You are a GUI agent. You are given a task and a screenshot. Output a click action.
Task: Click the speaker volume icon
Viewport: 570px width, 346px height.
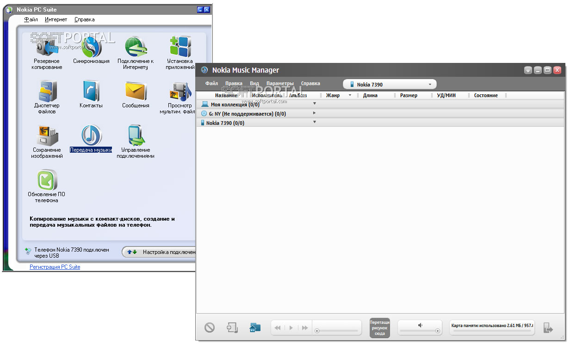420,325
